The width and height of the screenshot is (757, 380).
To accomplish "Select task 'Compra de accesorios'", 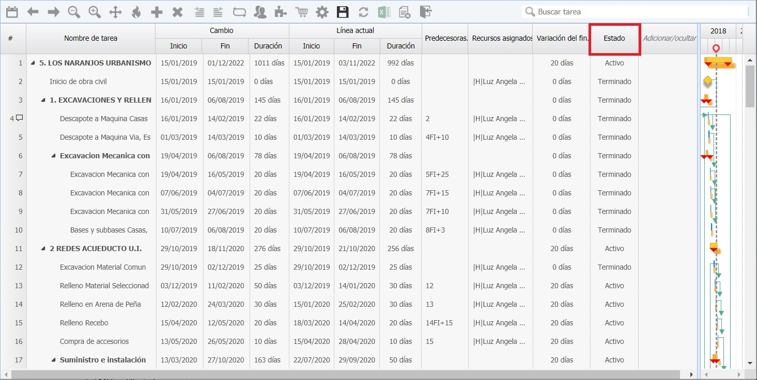I will 95,341.
